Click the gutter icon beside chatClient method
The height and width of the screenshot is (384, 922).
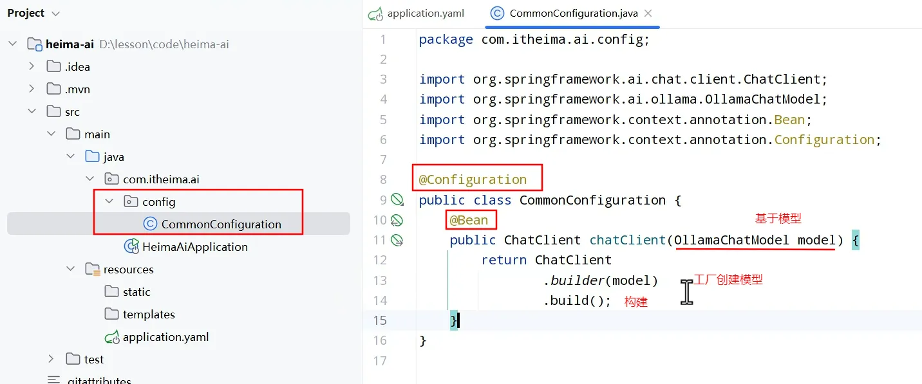point(397,240)
